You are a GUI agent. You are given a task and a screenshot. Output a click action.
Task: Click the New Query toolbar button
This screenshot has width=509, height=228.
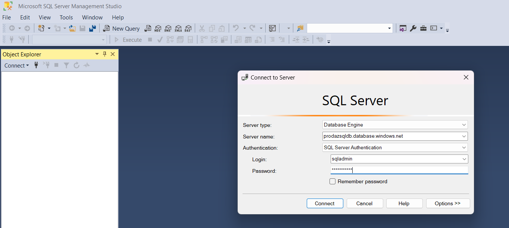click(x=121, y=28)
